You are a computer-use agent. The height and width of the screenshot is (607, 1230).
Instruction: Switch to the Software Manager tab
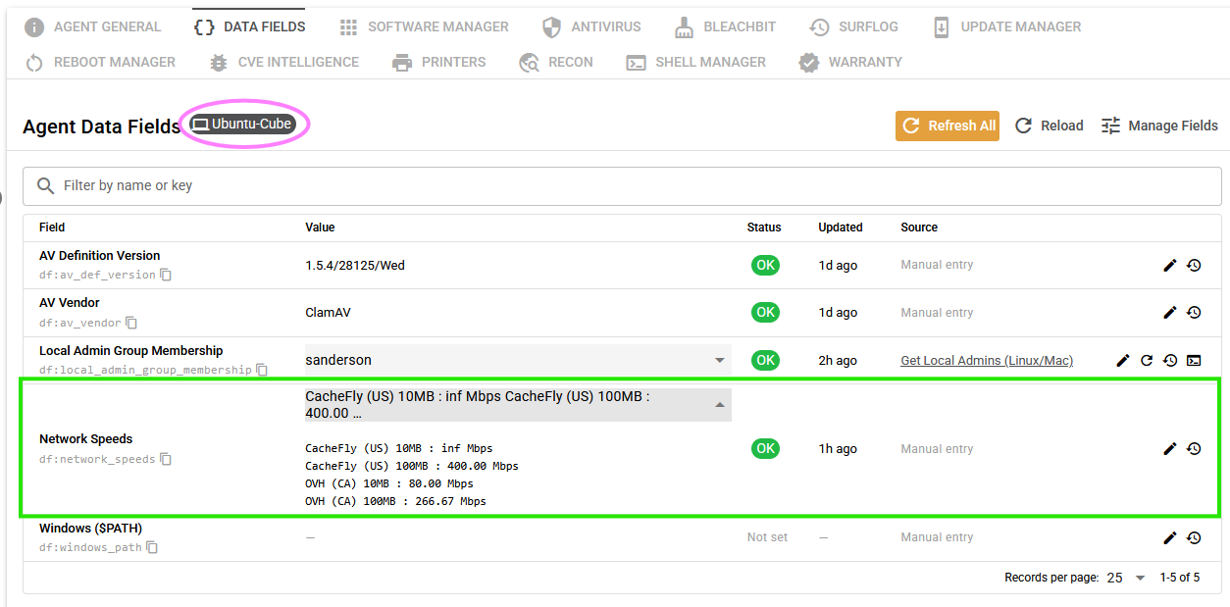[x=424, y=26]
